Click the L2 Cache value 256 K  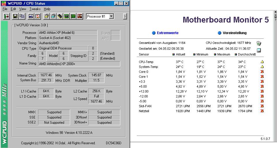tap(96, 91)
